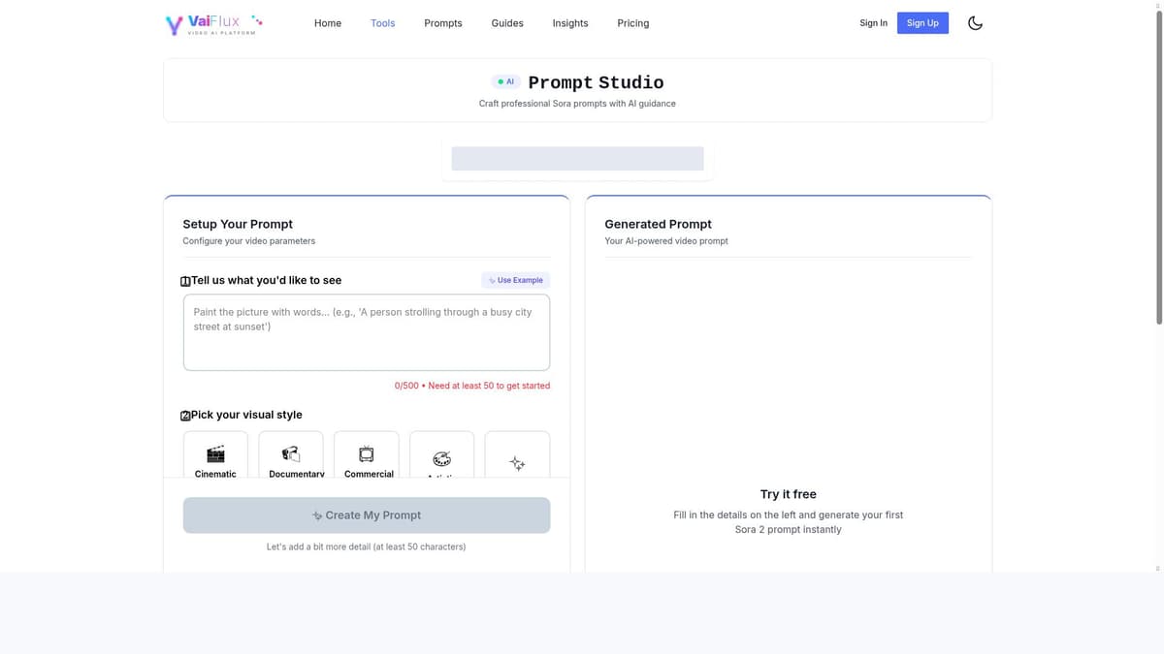Click the Sign In link

pyautogui.click(x=873, y=23)
